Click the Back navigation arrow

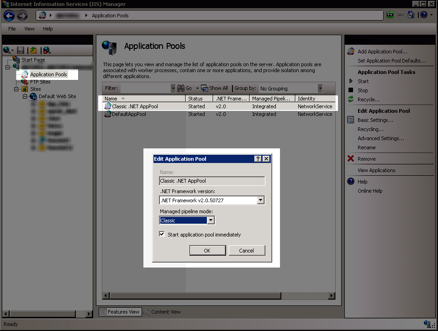click(x=9, y=15)
